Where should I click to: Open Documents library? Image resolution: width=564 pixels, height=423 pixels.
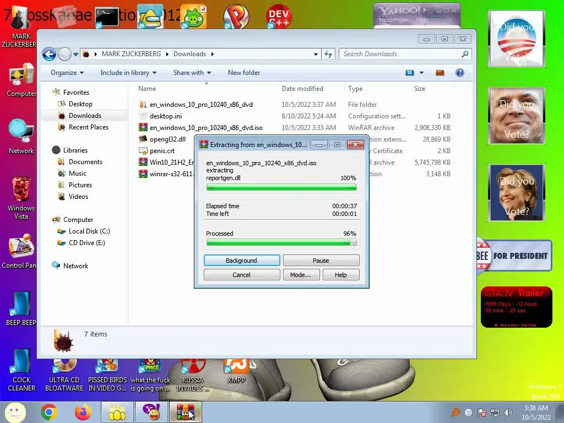[85, 162]
